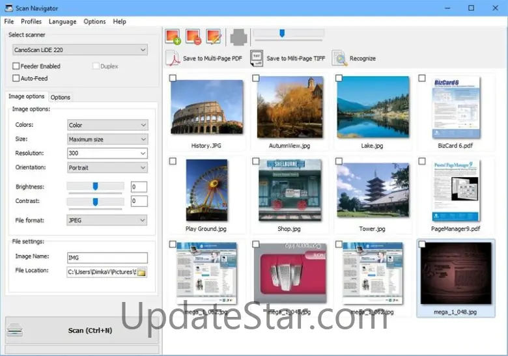The image size is (508, 356).
Task: Open the File menu
Action: click(x=8, y=21)
